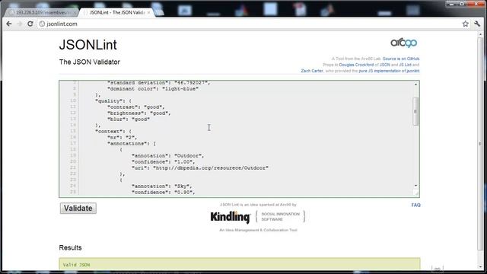Click The JSON Validator subtitle
This screenshot has width=487, height=274.
[90, 62]
